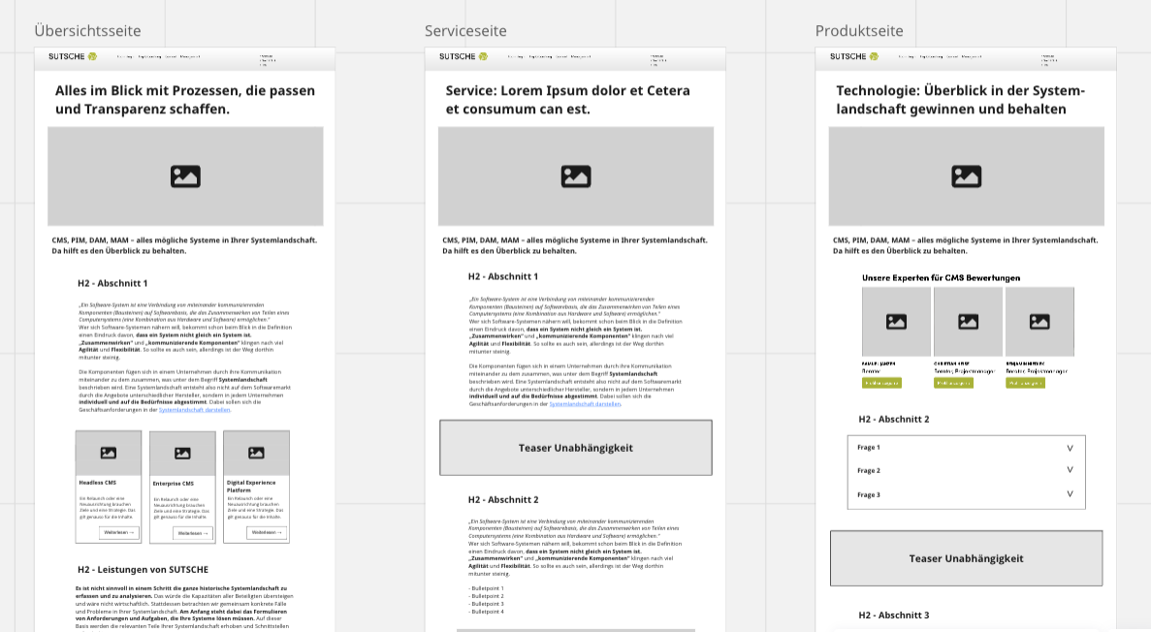The height and width of the screenshot is (632, 1151).
Task: Expand the Frage 3 accordion chevron
Action: (1070, 493)
